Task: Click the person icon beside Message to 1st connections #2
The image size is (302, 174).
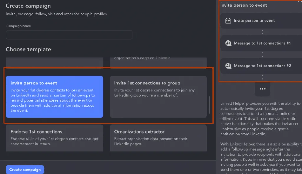Action: pyautogui.click(x=228, y=66)
